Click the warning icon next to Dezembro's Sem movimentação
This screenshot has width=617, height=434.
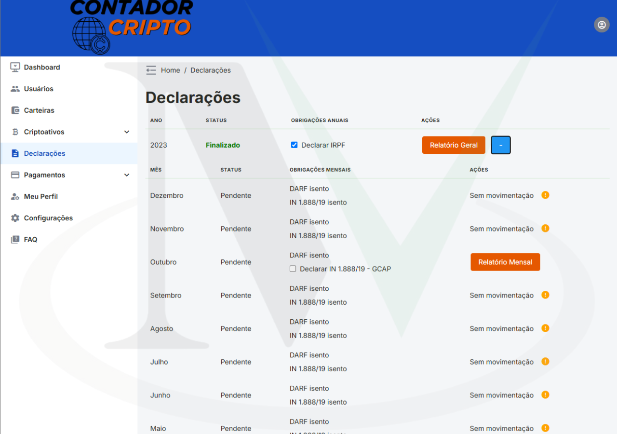545,195
